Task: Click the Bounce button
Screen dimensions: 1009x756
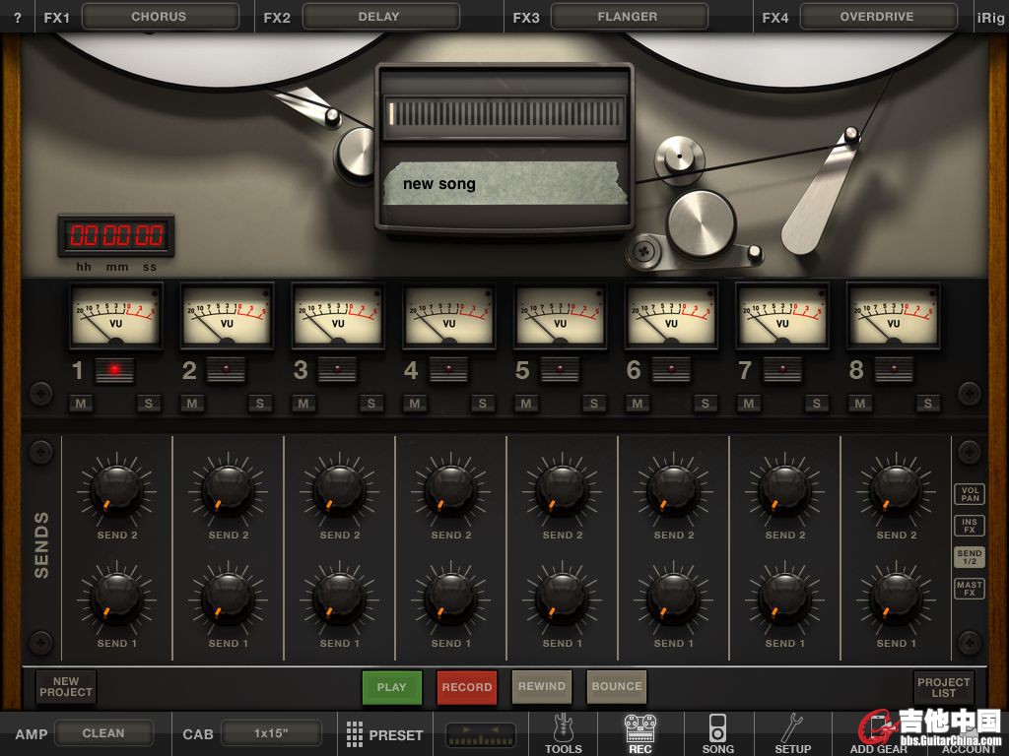Action: [617, 686]
